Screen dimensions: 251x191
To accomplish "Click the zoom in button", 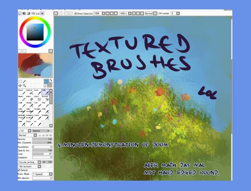I will [112, 14].
